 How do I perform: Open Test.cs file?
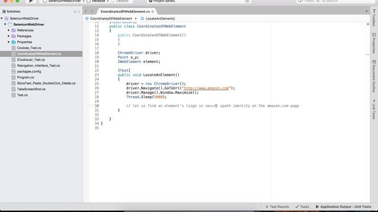(22, 95)
